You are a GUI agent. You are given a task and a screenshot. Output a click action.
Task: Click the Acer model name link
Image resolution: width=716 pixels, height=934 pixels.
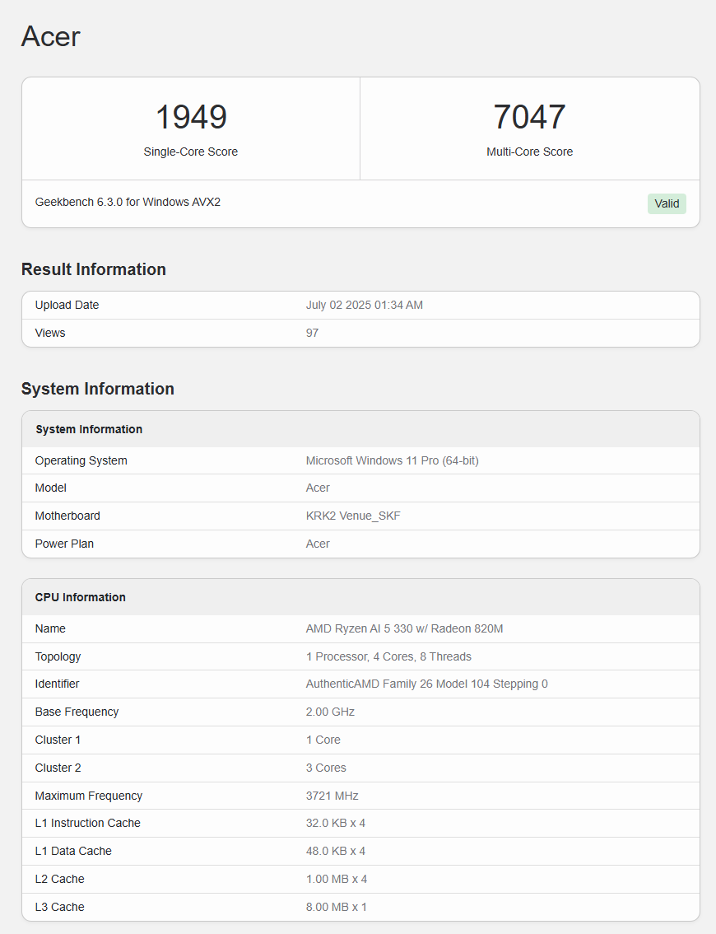tap(318, 488)
